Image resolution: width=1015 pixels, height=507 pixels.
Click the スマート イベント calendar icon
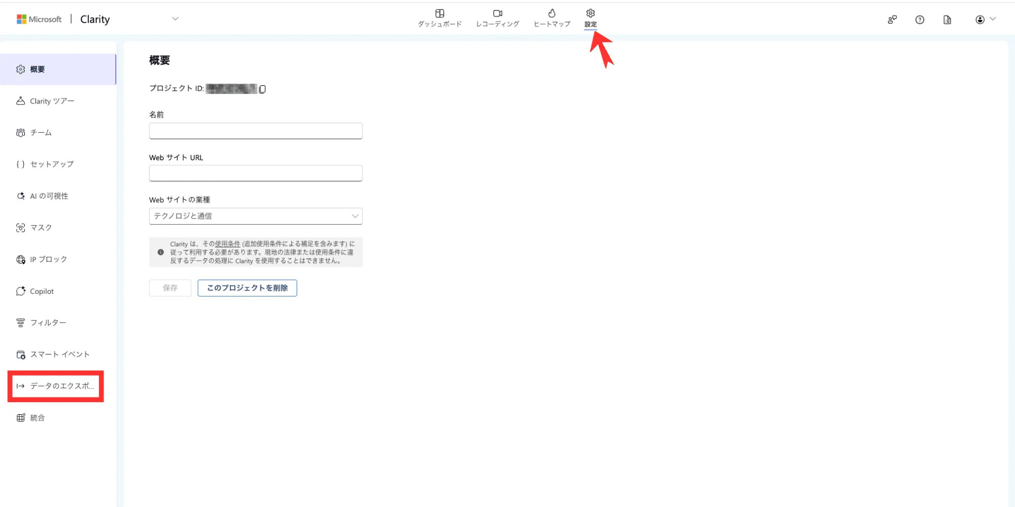pyautogui.click(x=20, y=354)
